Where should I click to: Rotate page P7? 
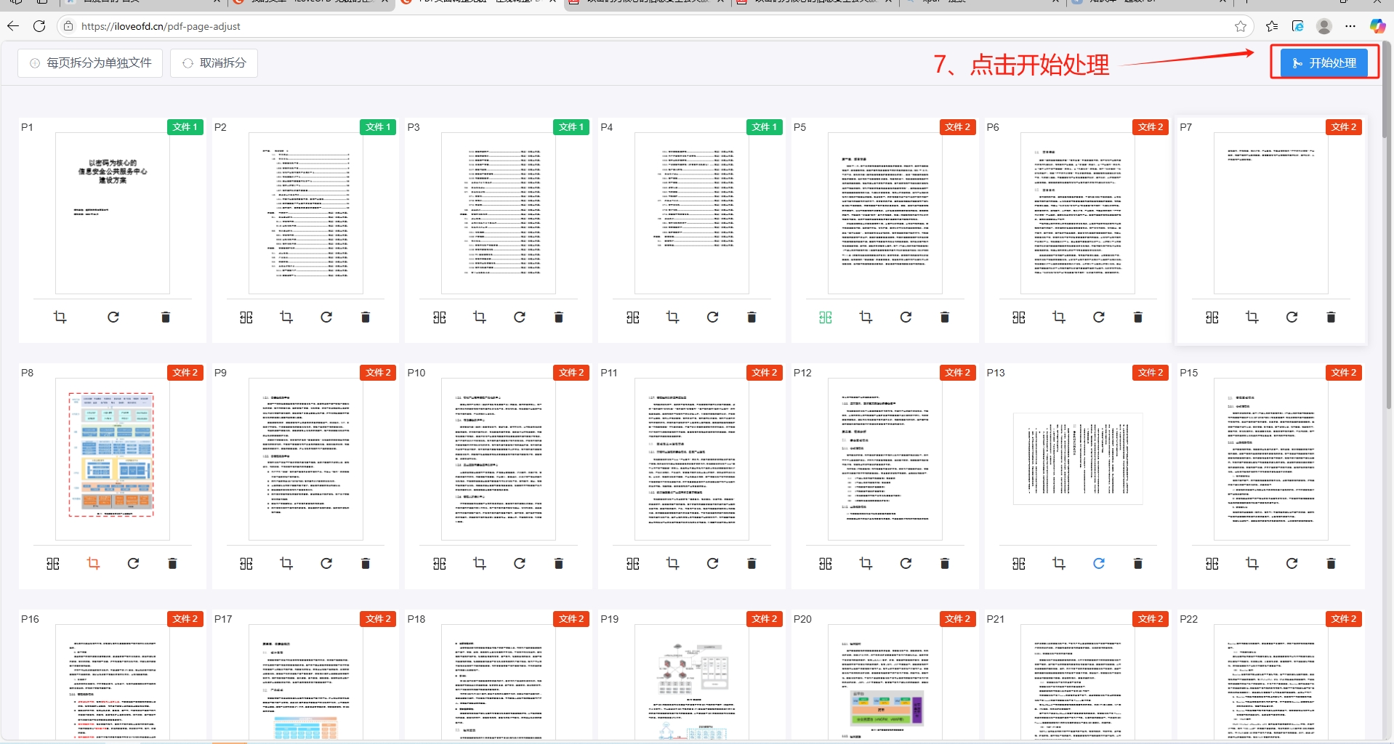click(1292, 317)
